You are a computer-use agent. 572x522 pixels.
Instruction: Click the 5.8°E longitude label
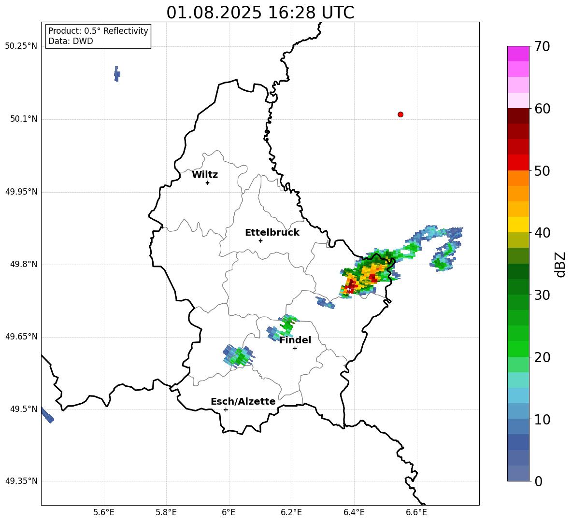(x=166, y=512)
